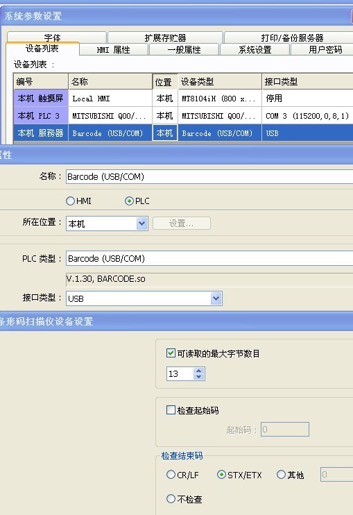
Task: Open the 一般属性 tab
Action: pyautogui.click(x=184, y=49)
